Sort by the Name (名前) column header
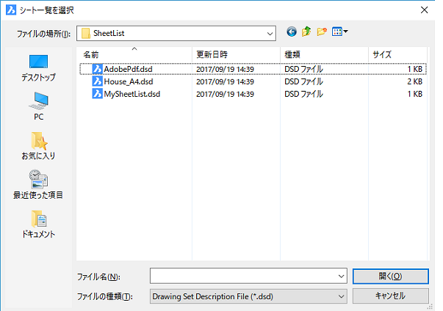This screenshot has height=311, width=443. (x=134, y=54)
